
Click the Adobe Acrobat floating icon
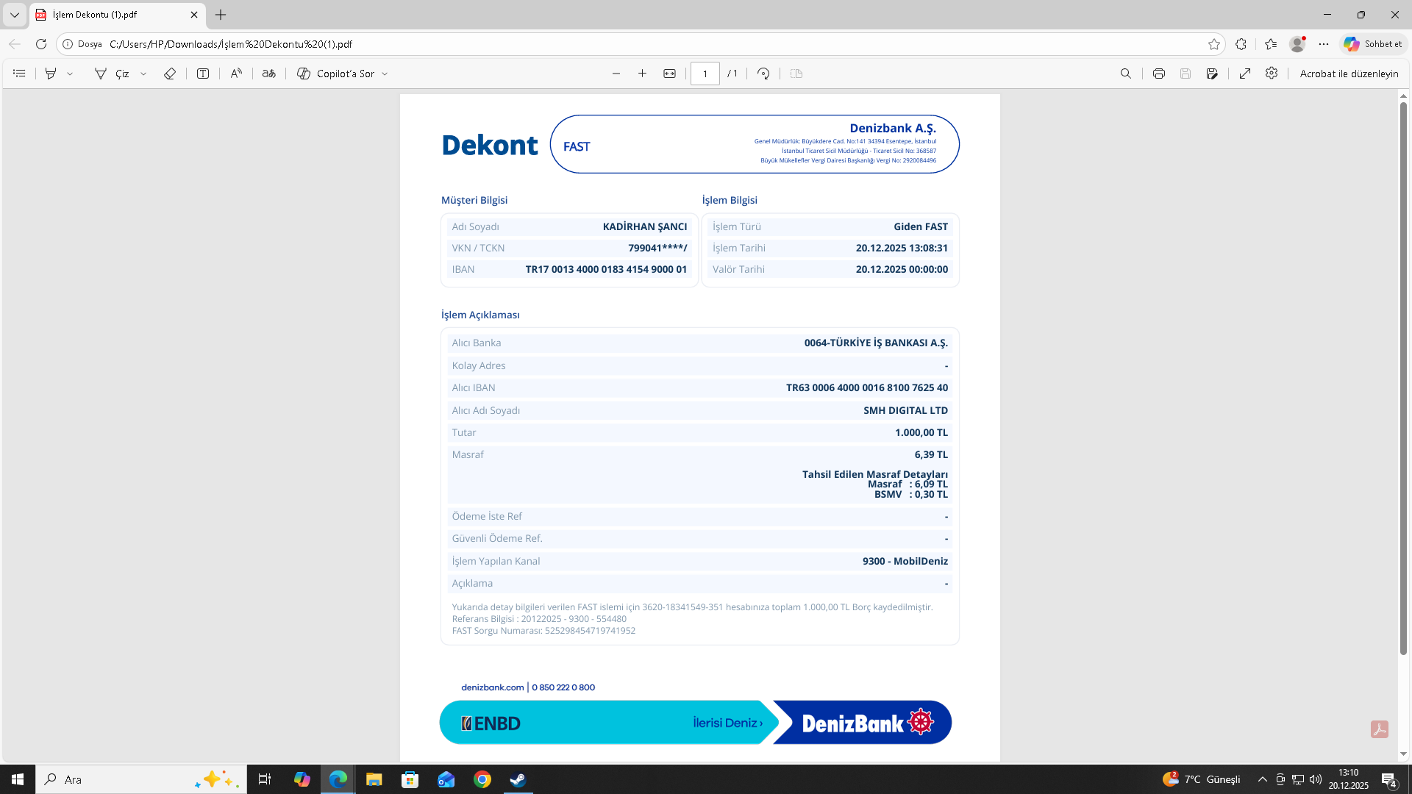[x=1380, y=729]
